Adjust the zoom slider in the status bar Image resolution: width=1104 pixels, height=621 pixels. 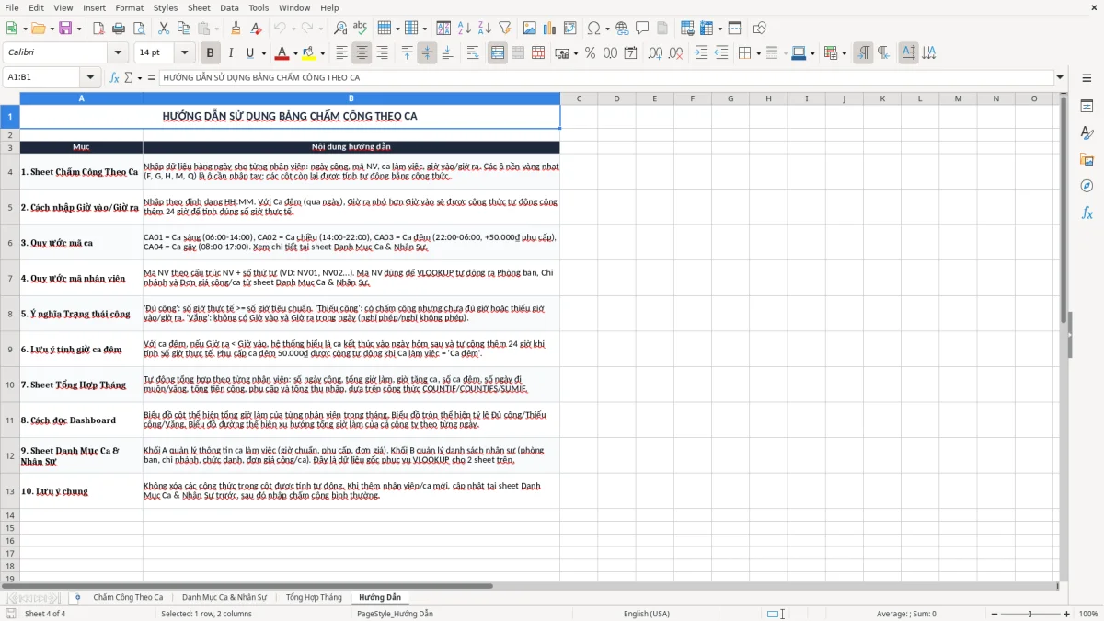pos(1029,614)
